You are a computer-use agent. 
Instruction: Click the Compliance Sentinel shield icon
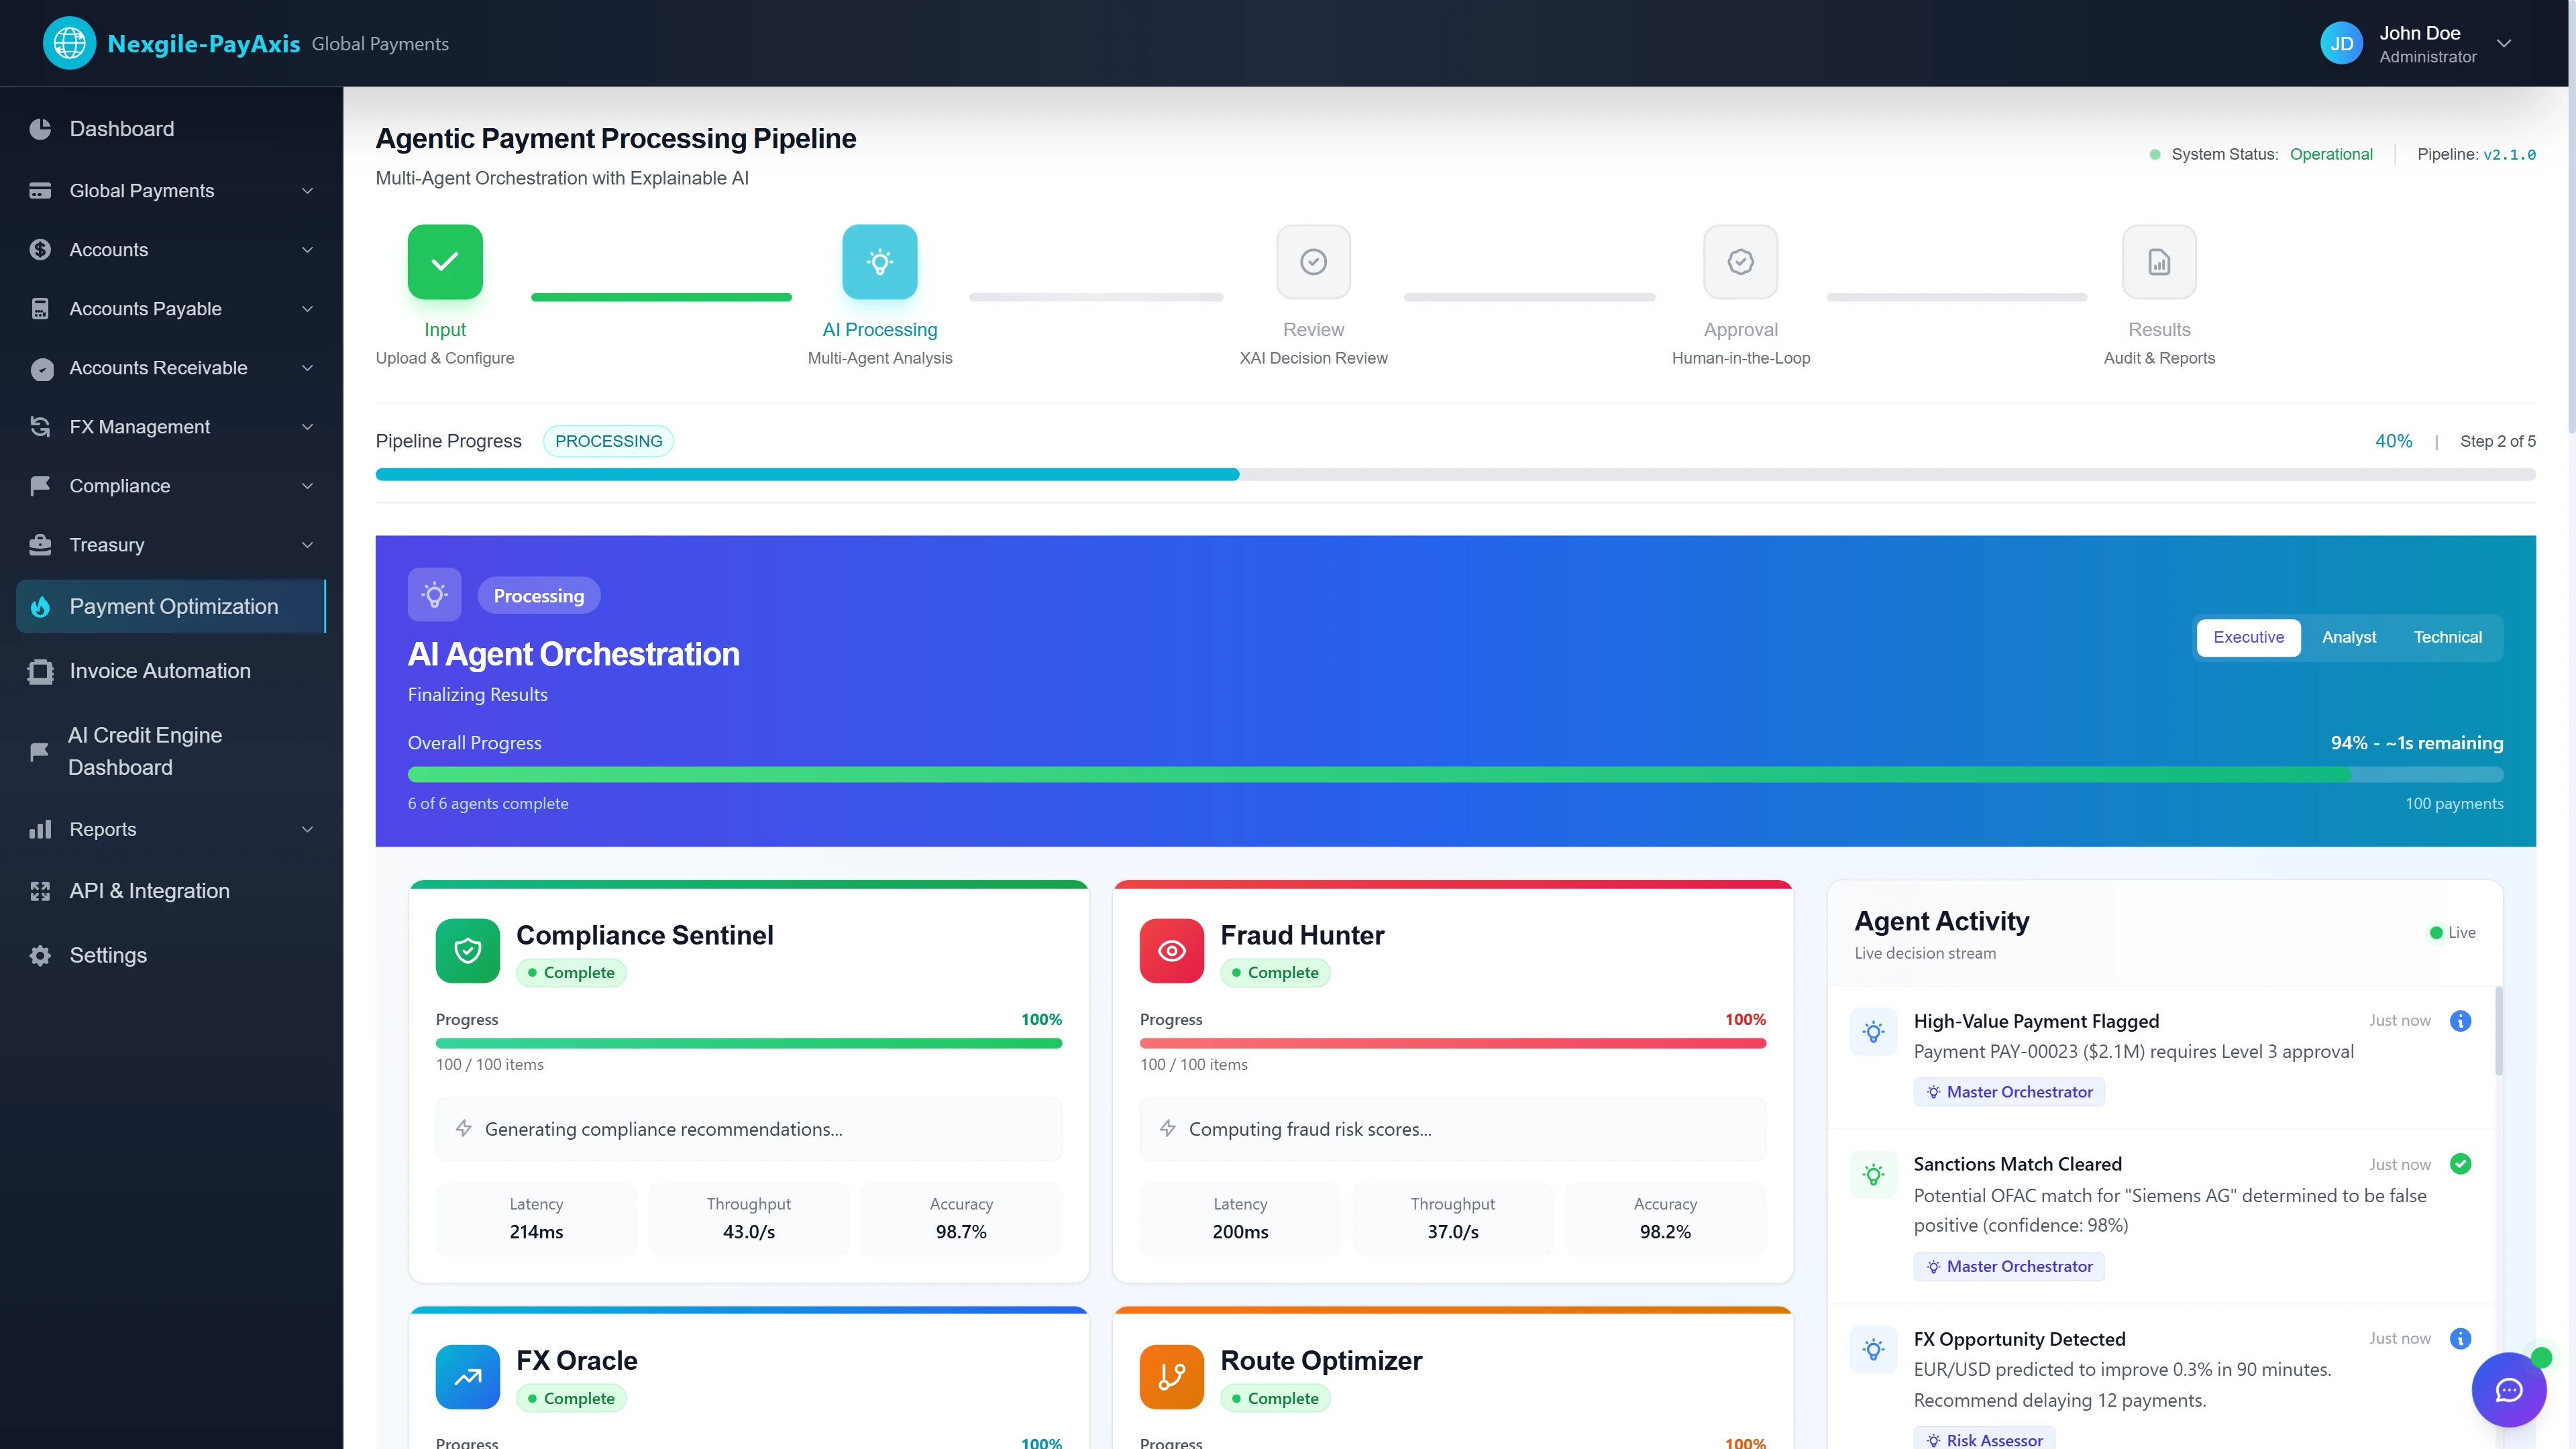tap(467, 950)
